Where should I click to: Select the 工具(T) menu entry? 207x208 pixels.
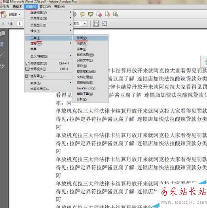(x=49, y=38)
